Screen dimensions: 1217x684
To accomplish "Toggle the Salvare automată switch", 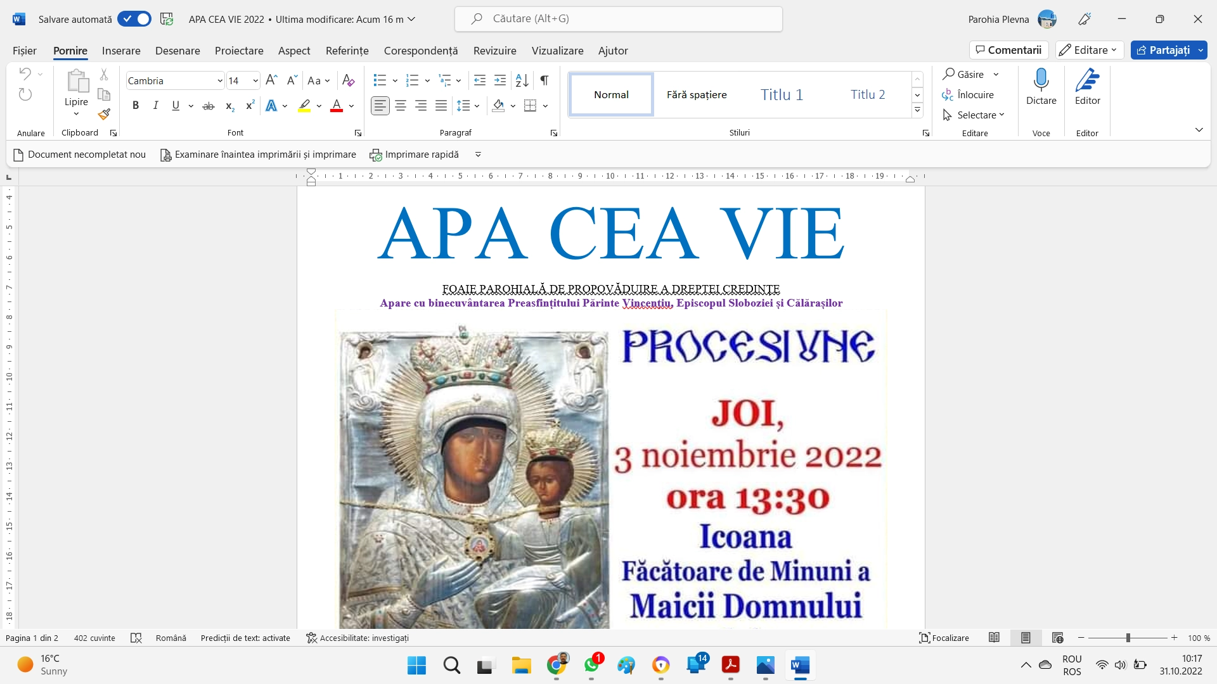I will pyautogui.click(x=134, y=19).
